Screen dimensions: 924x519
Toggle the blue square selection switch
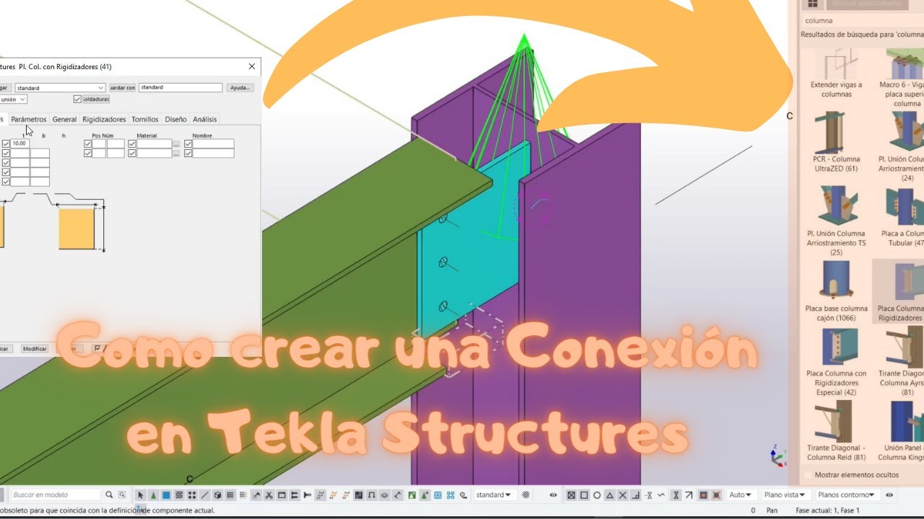pyautogui.click(x=165, y=495)
